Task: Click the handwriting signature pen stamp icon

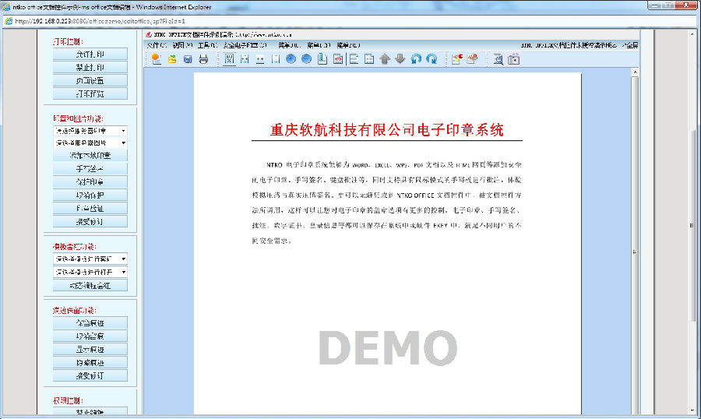Action: pos(473,59)
